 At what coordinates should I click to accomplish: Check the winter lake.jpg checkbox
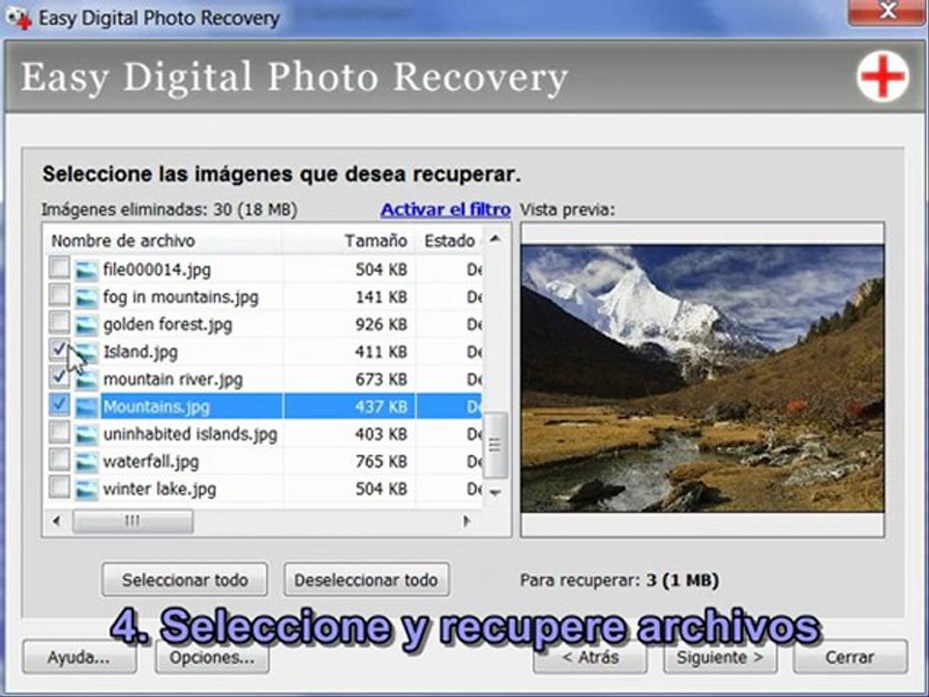59,486
